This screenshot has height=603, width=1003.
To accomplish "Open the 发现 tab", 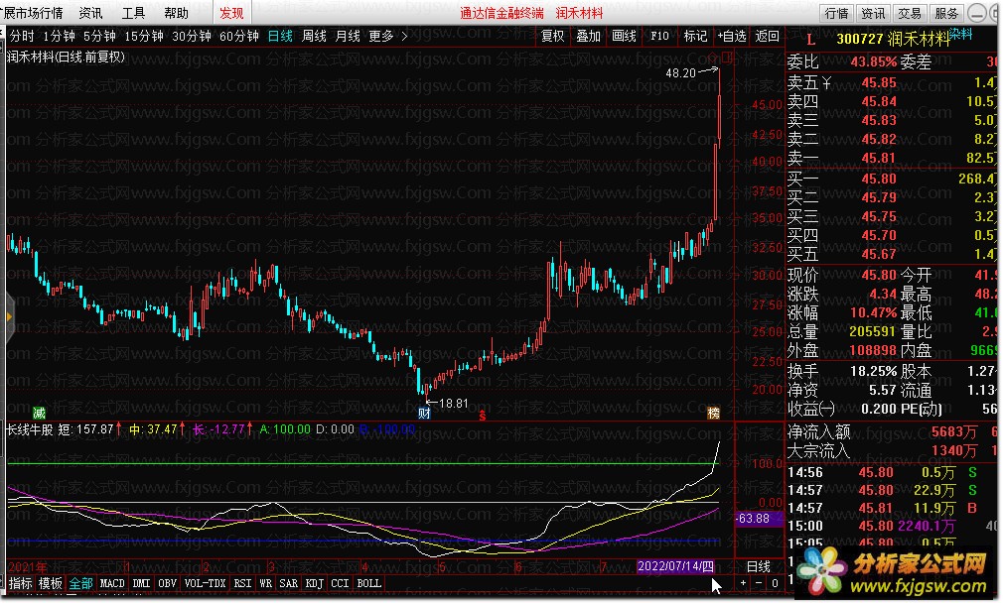I will pos(231,13).
